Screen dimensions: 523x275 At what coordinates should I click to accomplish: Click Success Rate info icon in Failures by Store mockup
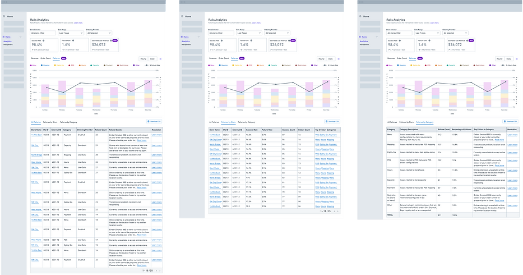coord(221,40)
